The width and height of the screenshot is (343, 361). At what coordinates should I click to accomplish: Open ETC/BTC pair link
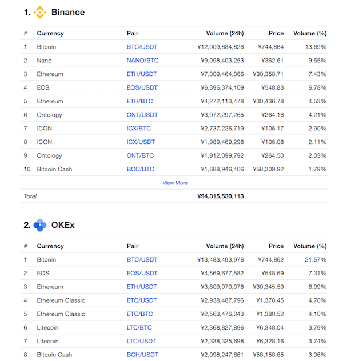(x=139, y=314)
